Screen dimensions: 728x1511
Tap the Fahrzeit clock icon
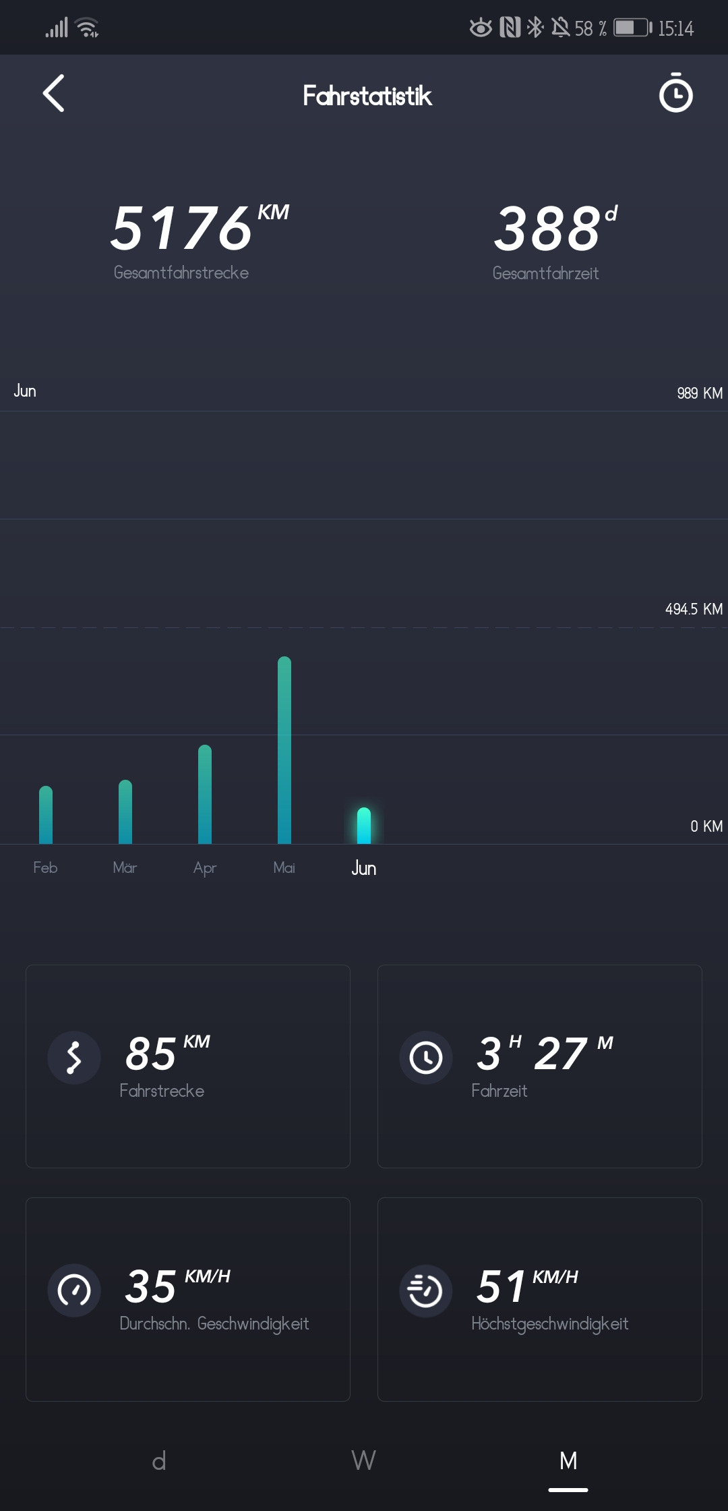point(426,1057)
